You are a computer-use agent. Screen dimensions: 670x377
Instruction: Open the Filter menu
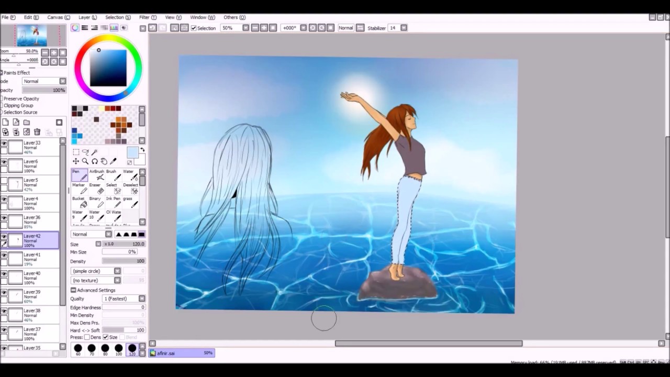(x=148, y=17)
